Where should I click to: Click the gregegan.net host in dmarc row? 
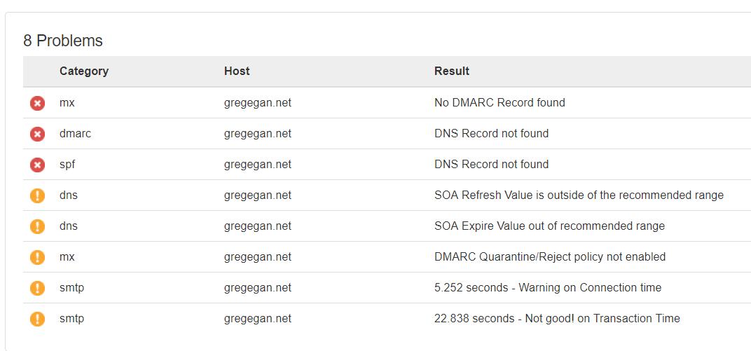point(257,134)
